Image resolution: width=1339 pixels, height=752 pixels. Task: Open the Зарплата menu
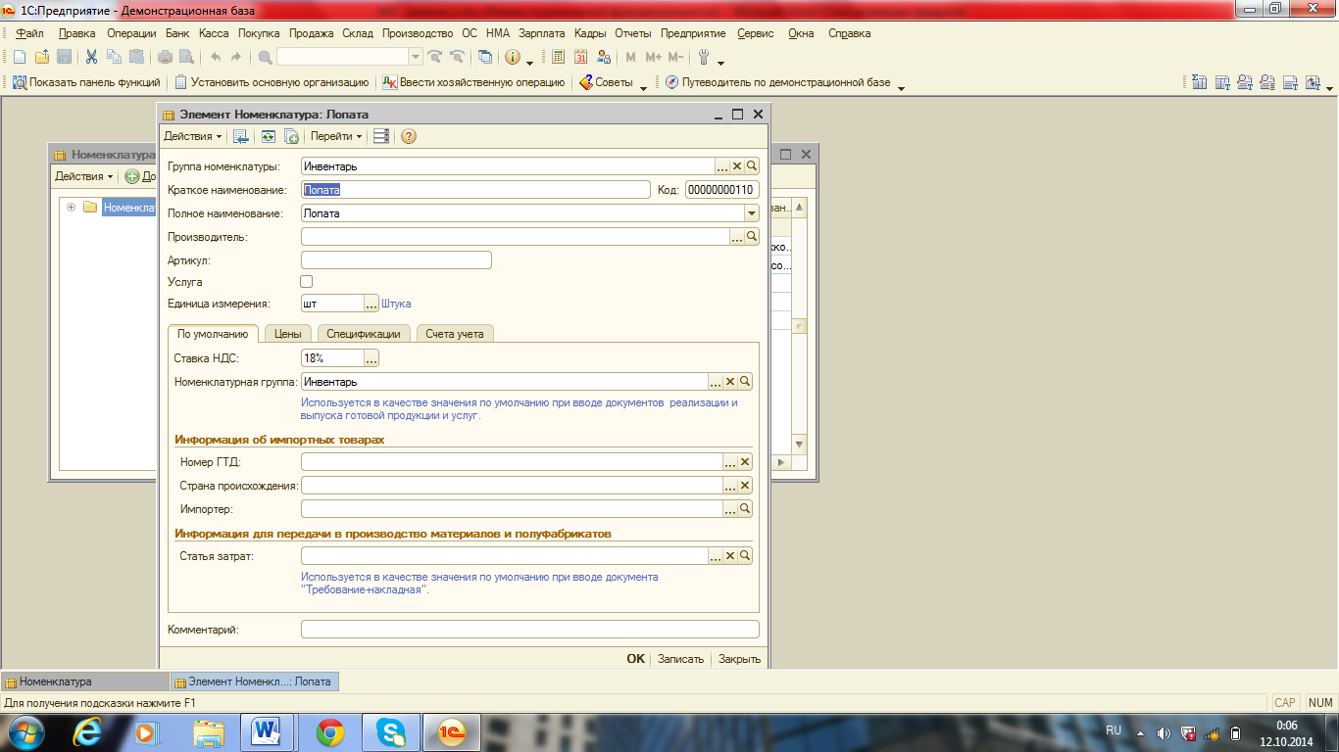[541, 33]
